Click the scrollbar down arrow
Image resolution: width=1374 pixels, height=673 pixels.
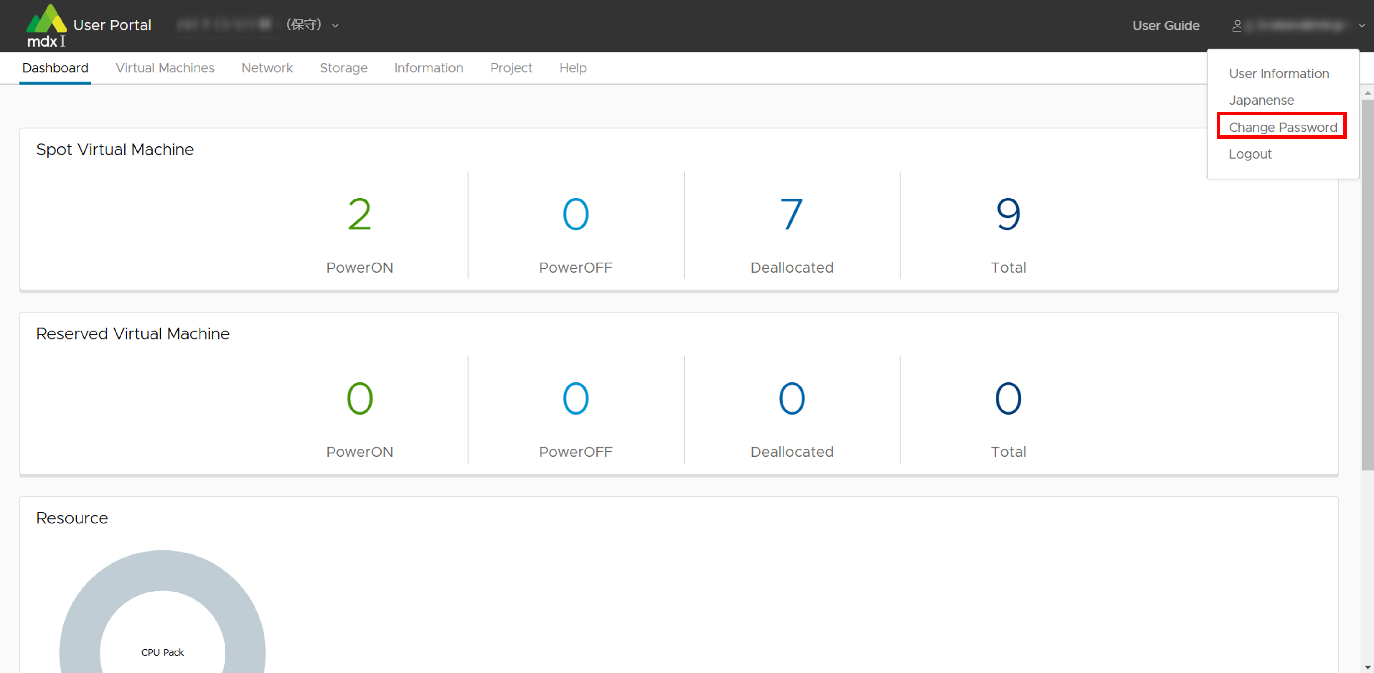coord(1367,666)
